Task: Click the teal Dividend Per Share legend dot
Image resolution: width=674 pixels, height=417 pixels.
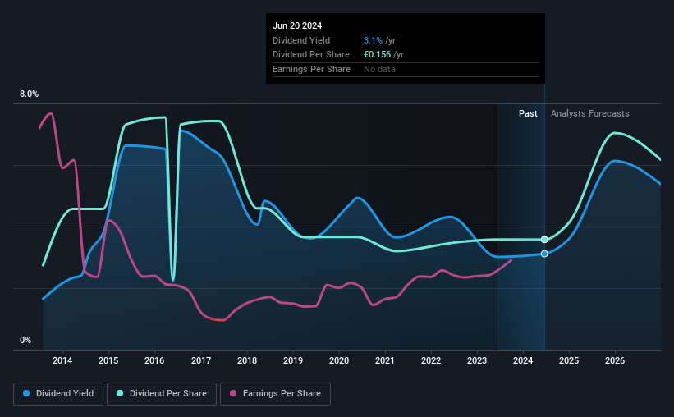Action: pyautogui.click(x=120, y=393)
